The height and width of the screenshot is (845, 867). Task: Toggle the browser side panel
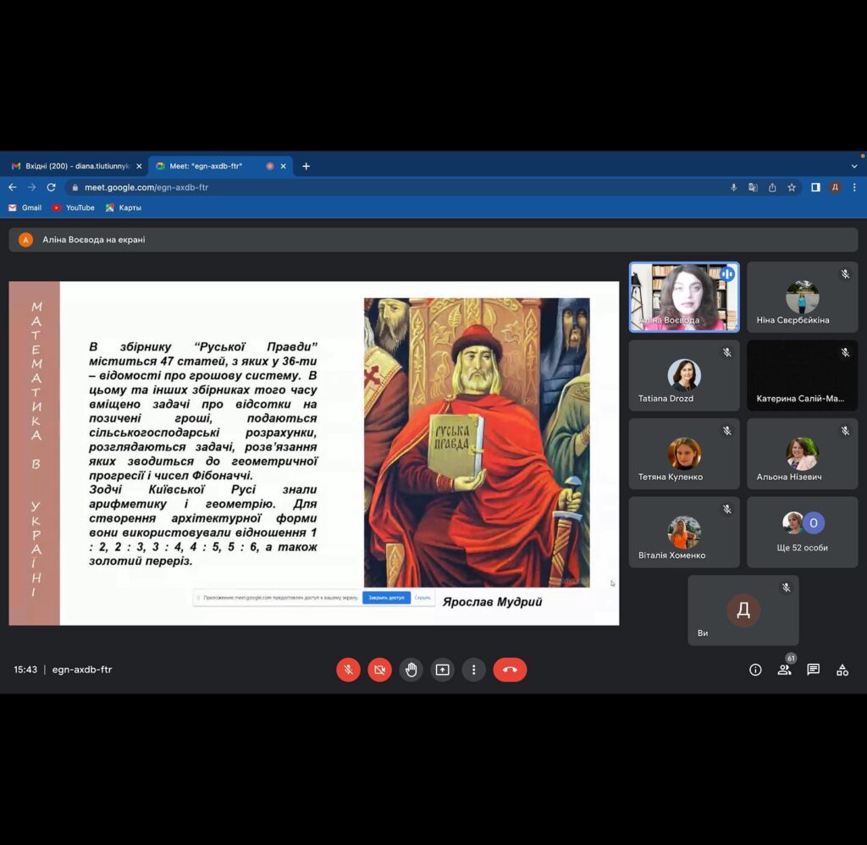point(815,187)
